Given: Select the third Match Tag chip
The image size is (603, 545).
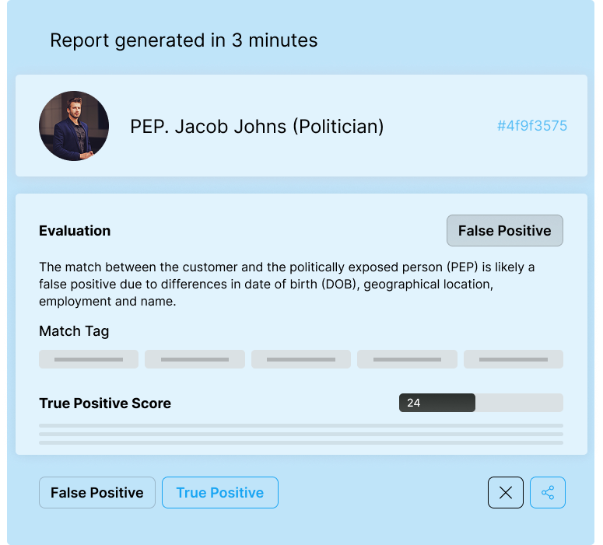Looking at the screenshot, I should [x=301, y=359].
